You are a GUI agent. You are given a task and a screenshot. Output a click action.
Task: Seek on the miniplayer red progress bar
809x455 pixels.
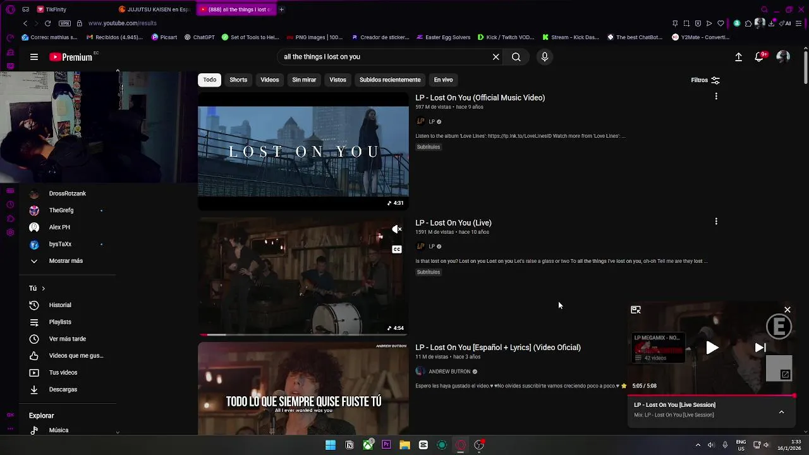pos(712,396)
